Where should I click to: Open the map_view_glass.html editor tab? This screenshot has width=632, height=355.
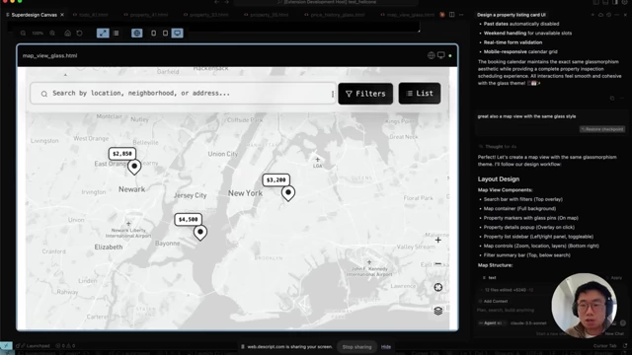[x=411, y=15]
